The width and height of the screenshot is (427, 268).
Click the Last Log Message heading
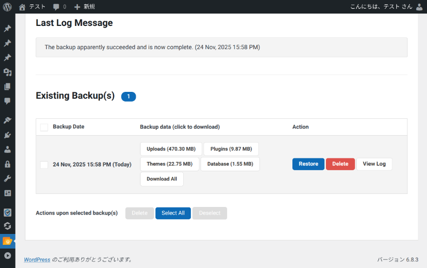pos(74,23)
